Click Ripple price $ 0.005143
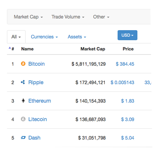156x156 pixels. coord(122,82)
